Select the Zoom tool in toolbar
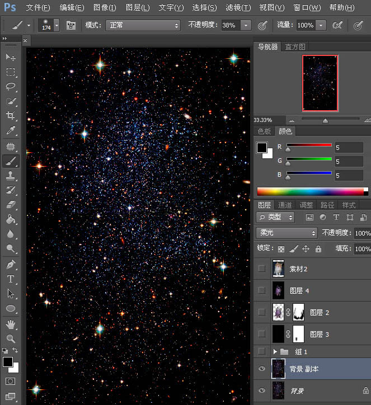This screenshot has height=405, width=371. 10,338
